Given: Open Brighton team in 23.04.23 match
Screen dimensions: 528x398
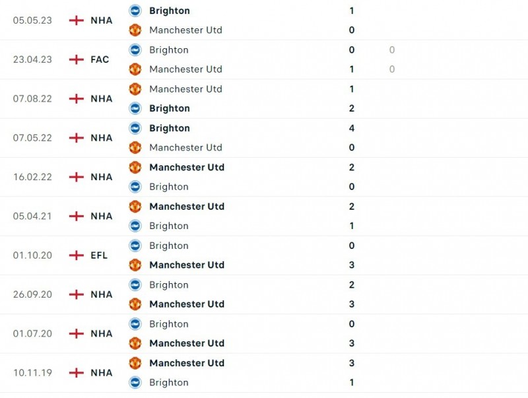Looking at the screenshot, I should 168,50.
